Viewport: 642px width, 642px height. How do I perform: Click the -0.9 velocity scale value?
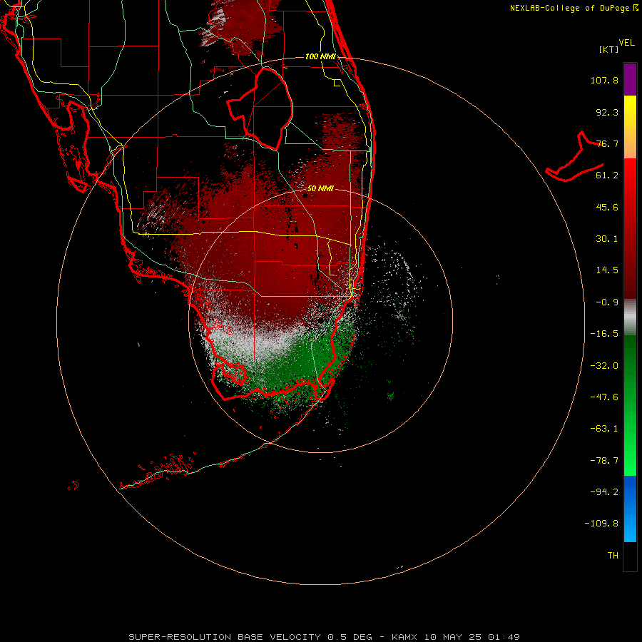[x=607, y=302]
